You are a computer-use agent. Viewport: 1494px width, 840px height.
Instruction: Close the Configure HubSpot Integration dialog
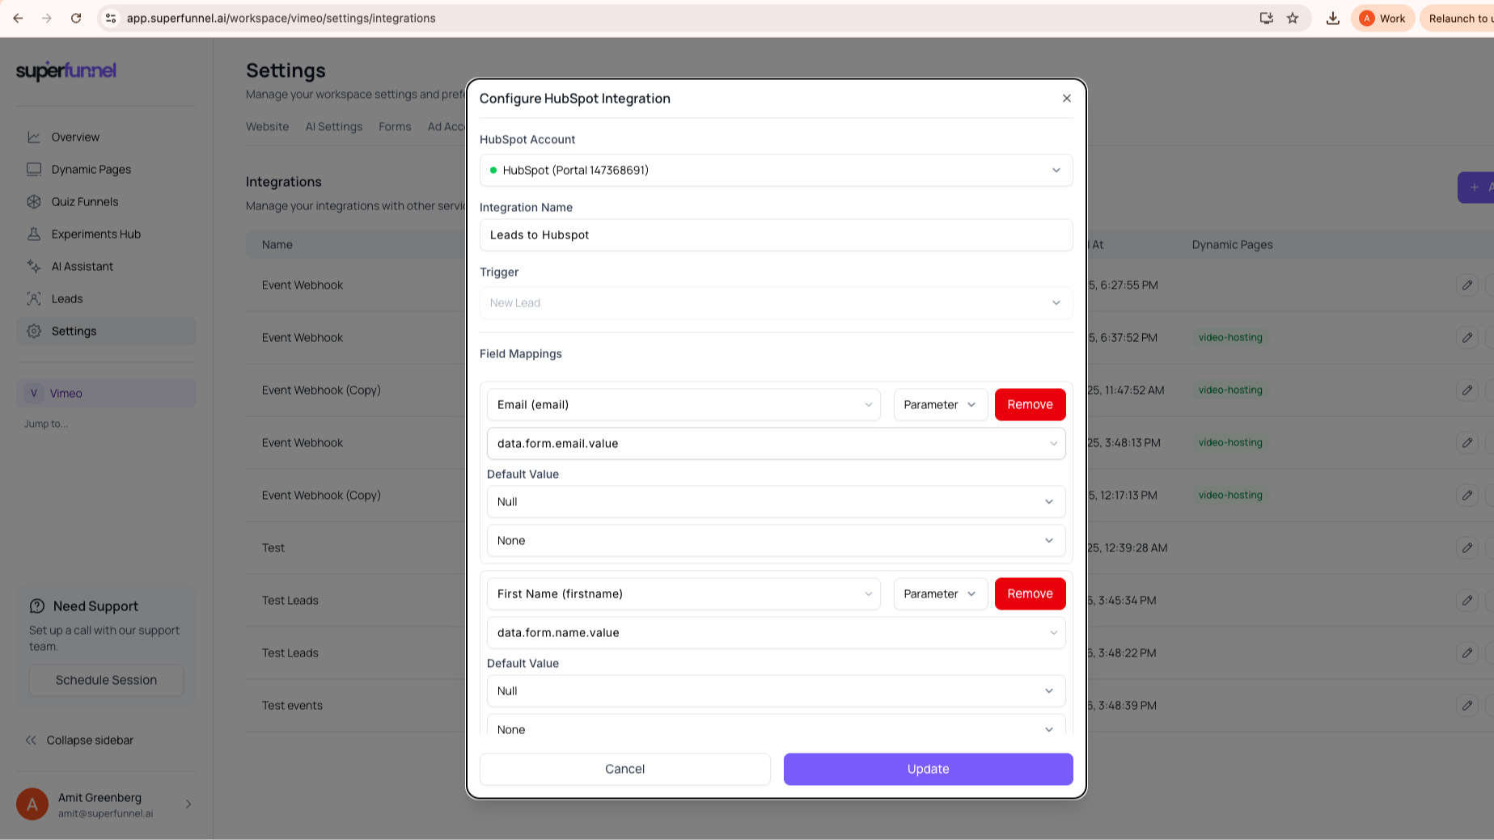[x=1066, y=98]
